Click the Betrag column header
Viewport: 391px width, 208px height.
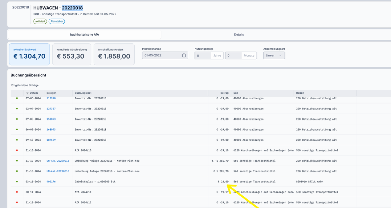click(224, 93)
